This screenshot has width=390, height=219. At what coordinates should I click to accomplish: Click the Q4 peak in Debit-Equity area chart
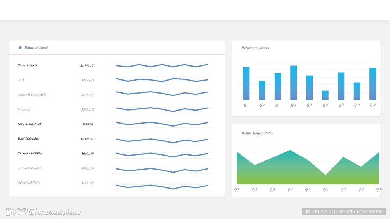290,152
